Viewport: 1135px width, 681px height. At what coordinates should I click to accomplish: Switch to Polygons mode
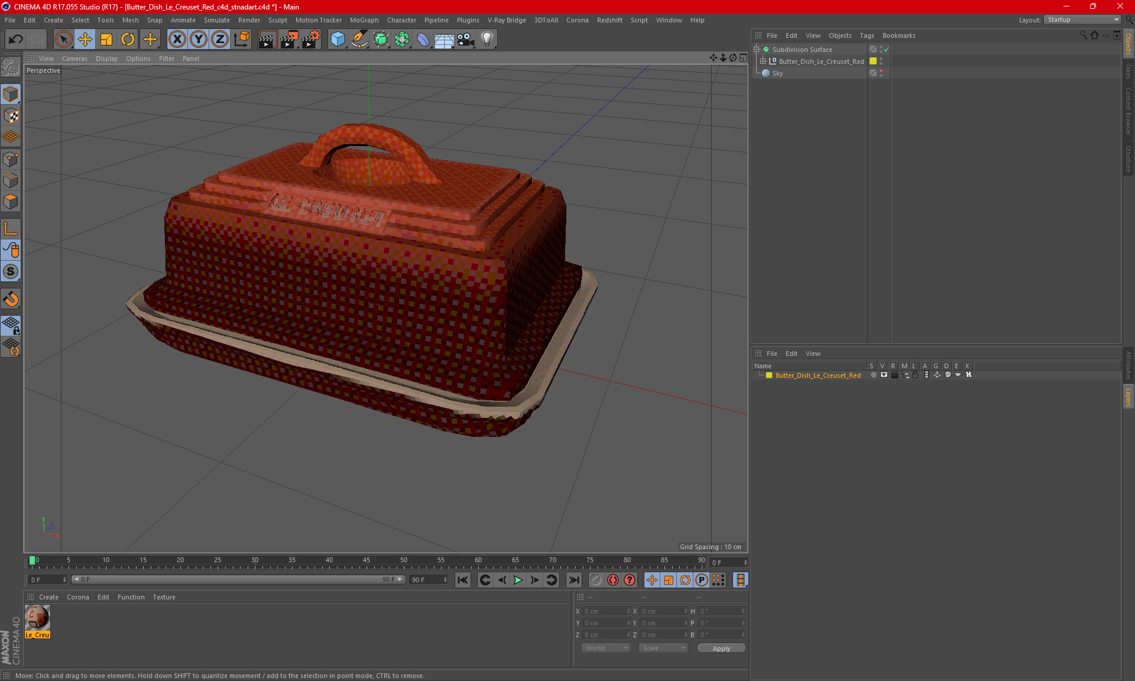point(11,202)
